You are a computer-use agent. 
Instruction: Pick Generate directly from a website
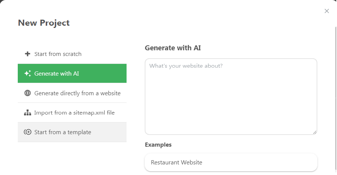pos(77,93)
